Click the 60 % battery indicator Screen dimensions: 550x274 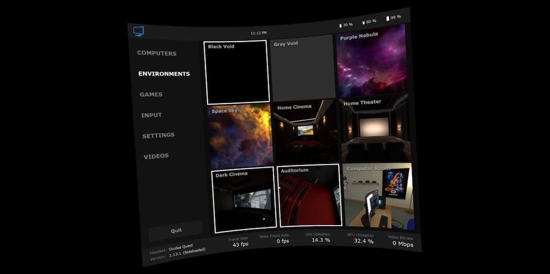coord(369,21)
